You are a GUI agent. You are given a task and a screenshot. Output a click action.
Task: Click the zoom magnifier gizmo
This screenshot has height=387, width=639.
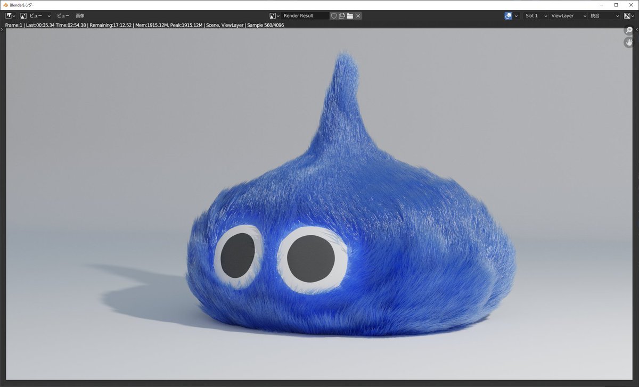click(629, 31)
